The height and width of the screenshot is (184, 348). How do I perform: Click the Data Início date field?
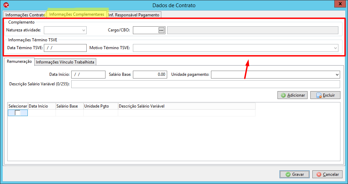(x=88, y=74)
